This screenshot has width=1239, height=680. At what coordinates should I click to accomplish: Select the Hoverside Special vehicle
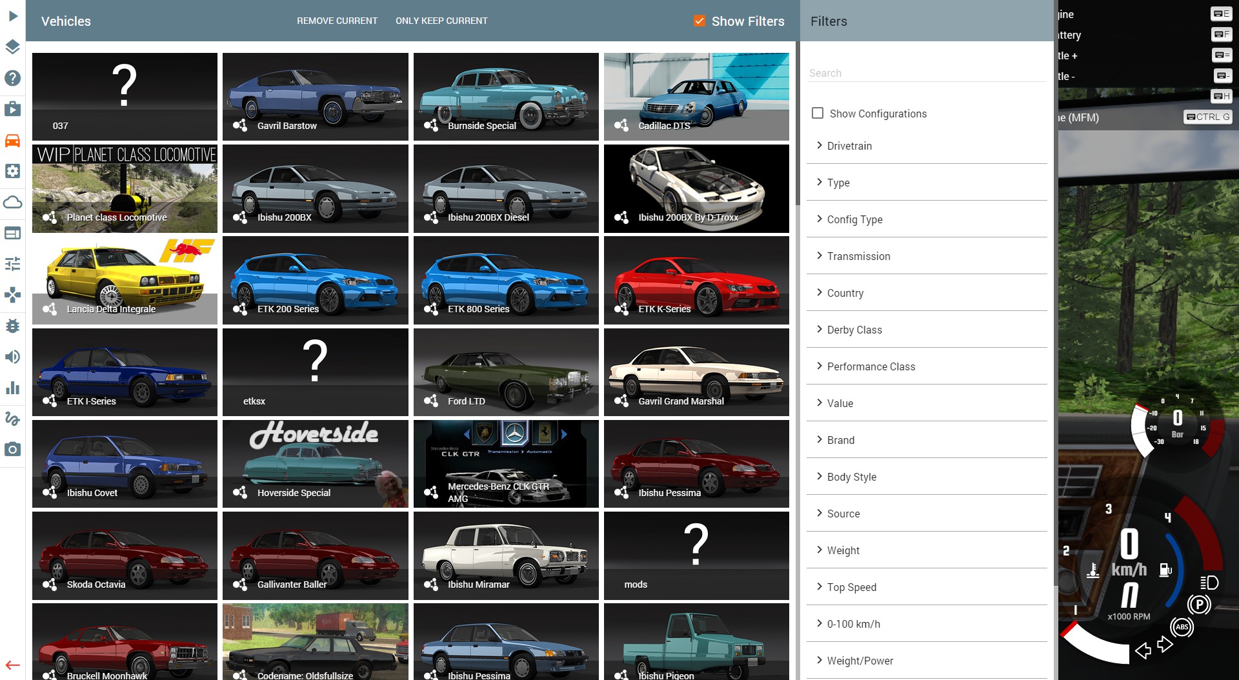point(315,464)
